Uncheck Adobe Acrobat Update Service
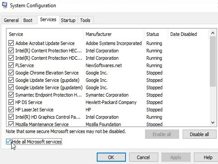The image size is (218, 164). coord(11,43)
